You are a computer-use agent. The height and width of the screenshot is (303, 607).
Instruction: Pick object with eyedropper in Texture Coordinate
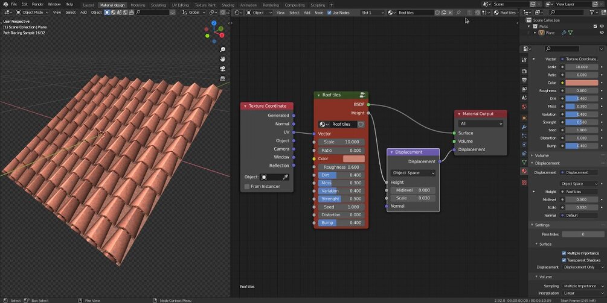(x=285, y=177)
